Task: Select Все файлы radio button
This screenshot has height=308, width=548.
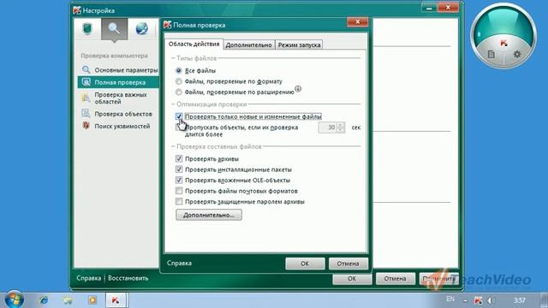Action: [x=179, y=70]
